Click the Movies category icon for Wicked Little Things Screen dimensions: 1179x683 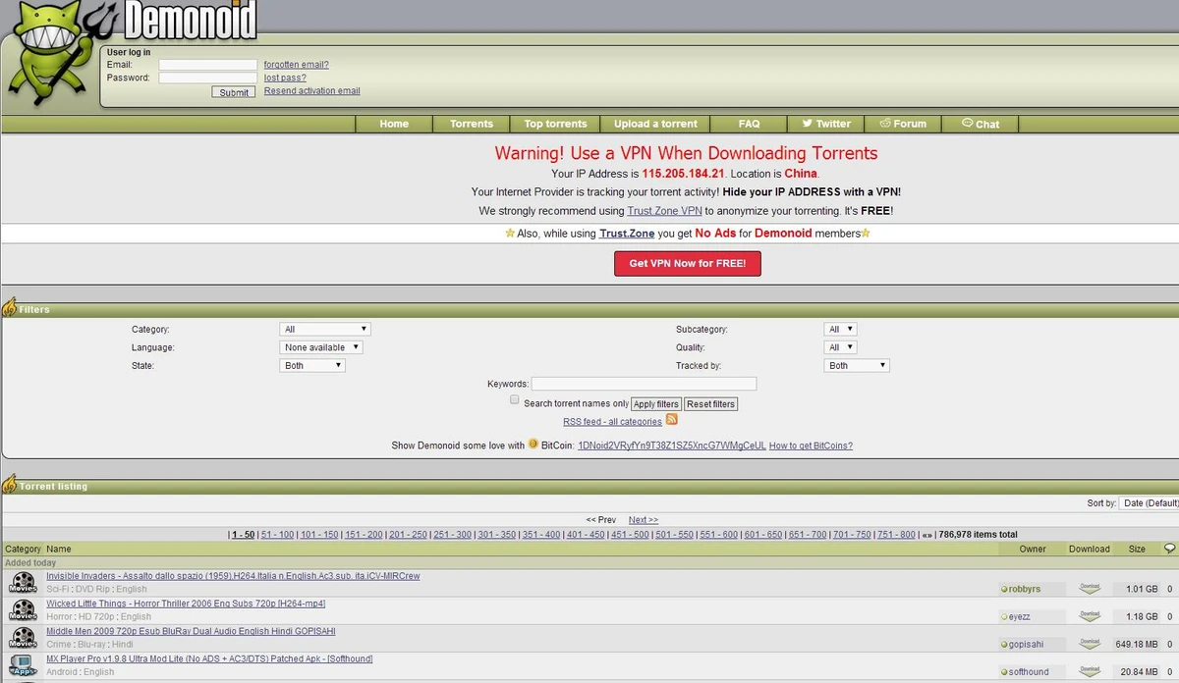(x=22, y=610)
